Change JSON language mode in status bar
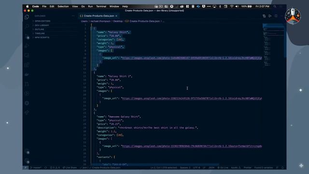Screen dimensions: 309x174 point(211,168)
